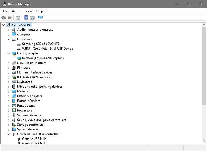The image size is (207, 151).
Task: Click the Help question mark toolbar icon
Action: (26, 18)
